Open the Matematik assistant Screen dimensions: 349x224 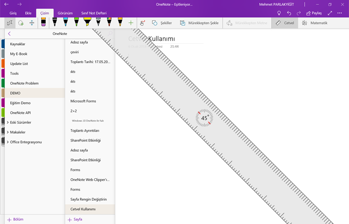coord(314,23)
